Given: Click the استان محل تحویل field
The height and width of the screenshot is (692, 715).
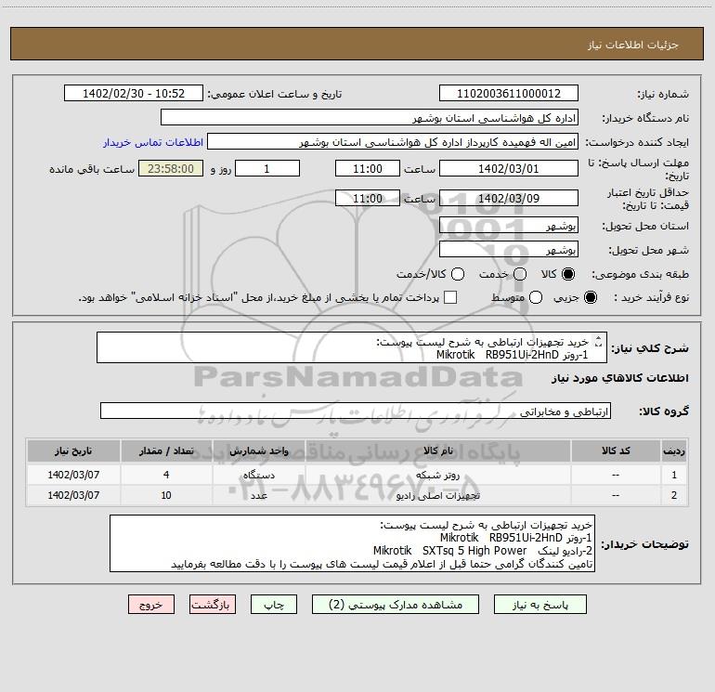Looking at the screenshot, I should 509,226.
